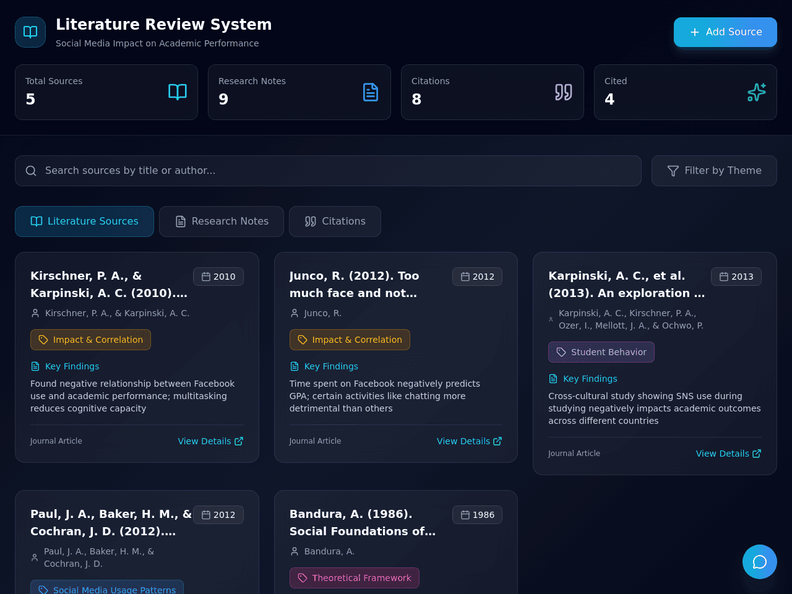
Task: Click person icon beside Kirschner author line
Action: pos(35,313)
